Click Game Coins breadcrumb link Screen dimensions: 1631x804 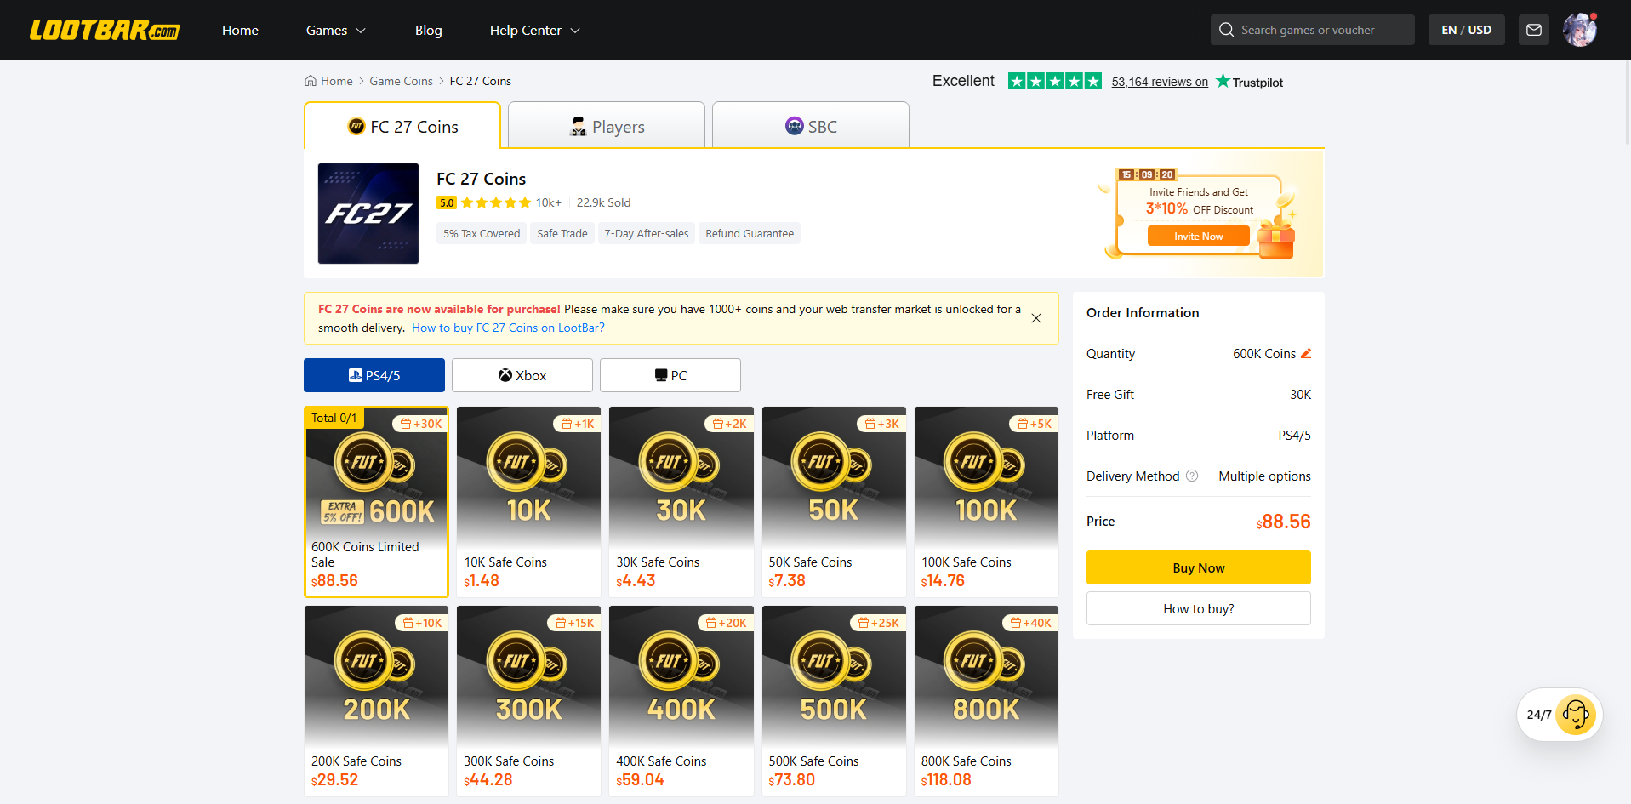[401, 81]
